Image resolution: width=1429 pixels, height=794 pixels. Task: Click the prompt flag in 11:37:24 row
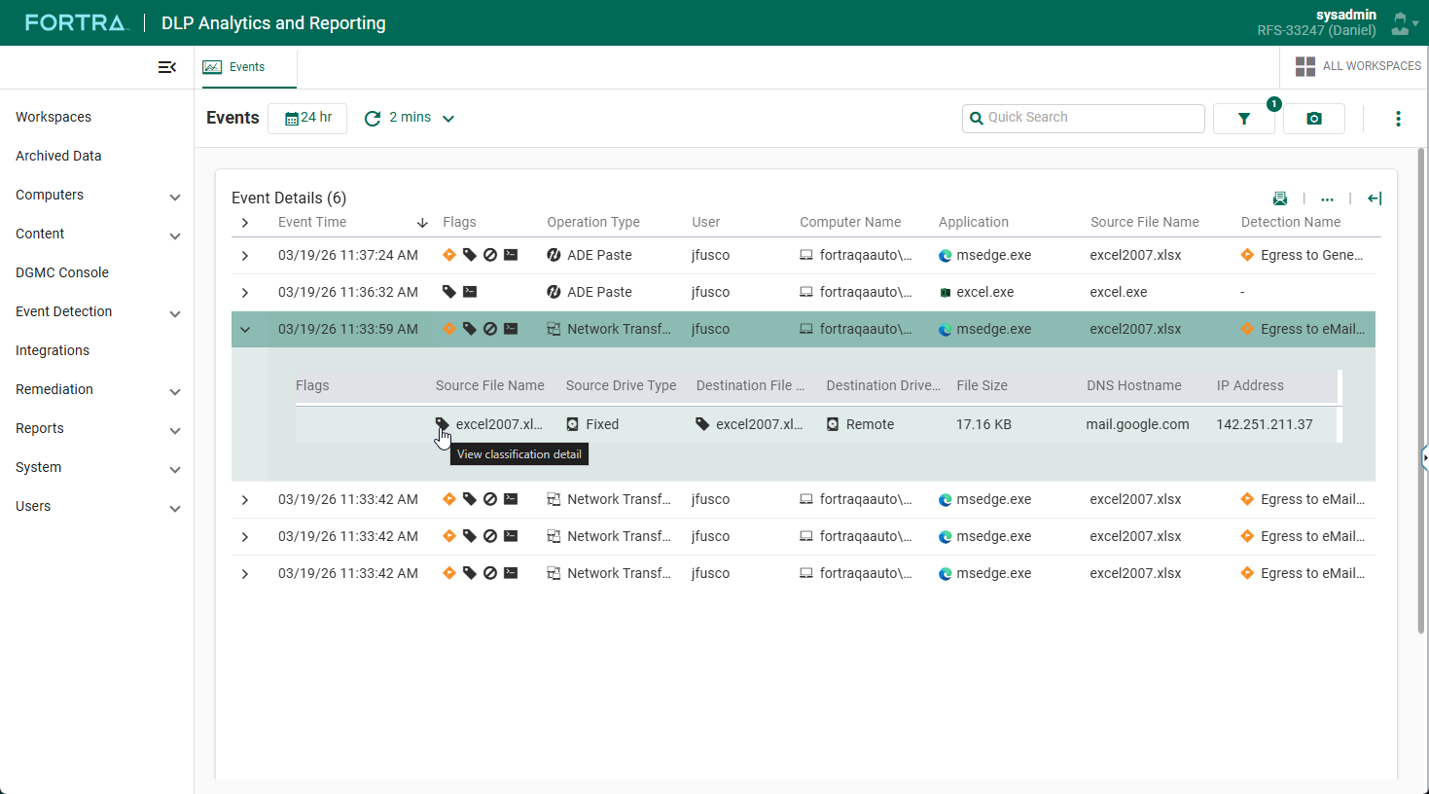pyautogui.click(x=511, y=255)
